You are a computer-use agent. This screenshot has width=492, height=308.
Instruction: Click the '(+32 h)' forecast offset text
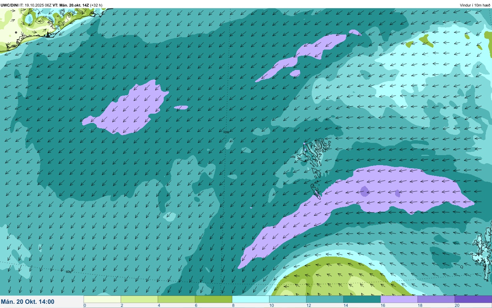(x=96, y=5)
